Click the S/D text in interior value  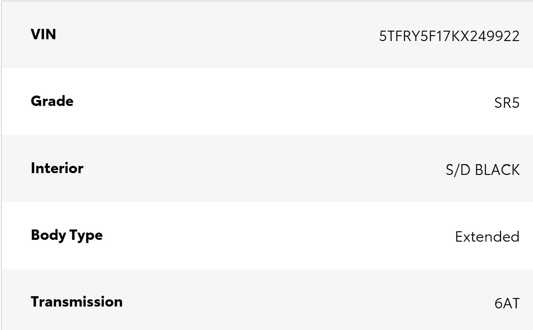tap(458, 170)
